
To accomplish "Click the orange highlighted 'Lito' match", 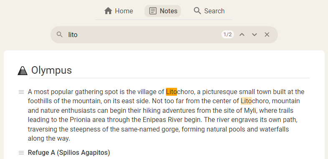I will tap(172, 92).
